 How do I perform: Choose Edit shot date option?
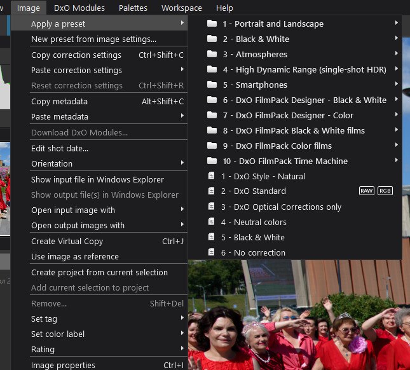[x=99, y=148]
